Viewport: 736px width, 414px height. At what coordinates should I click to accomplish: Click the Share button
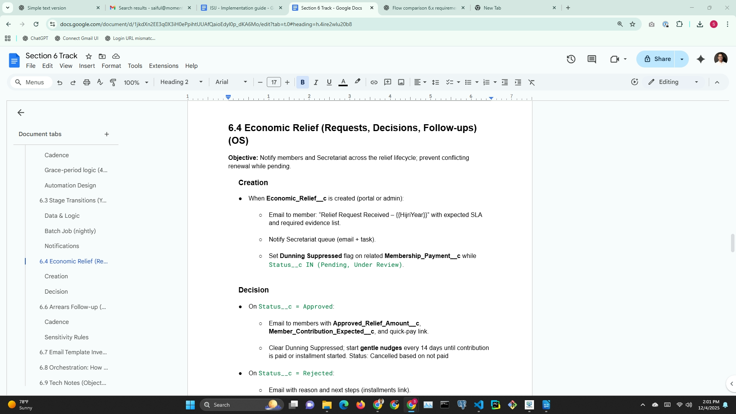point(657,59)
